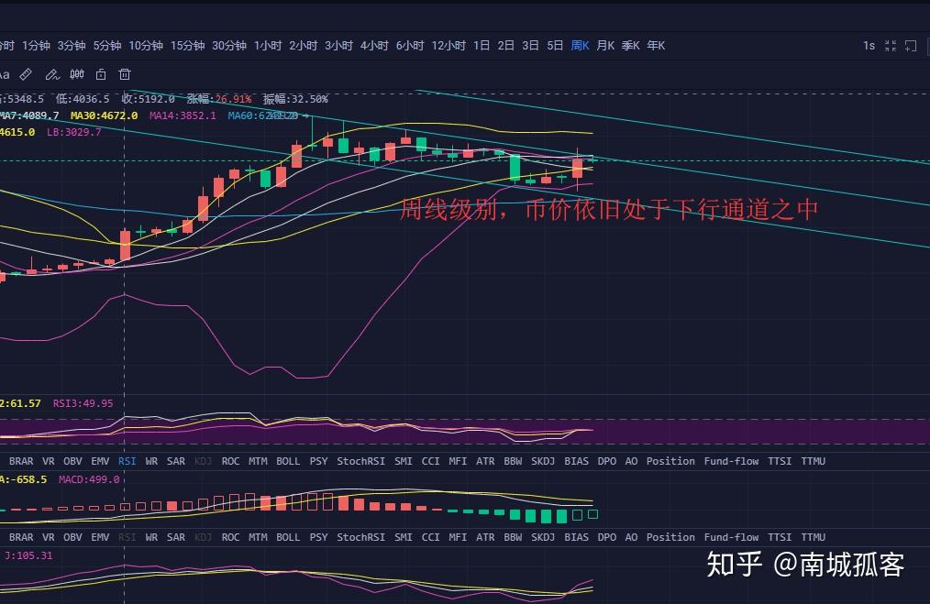Select Fund-flow in row beneath RSI pane
This screenshot has height=604, width=930.
(x=731, y=461)
